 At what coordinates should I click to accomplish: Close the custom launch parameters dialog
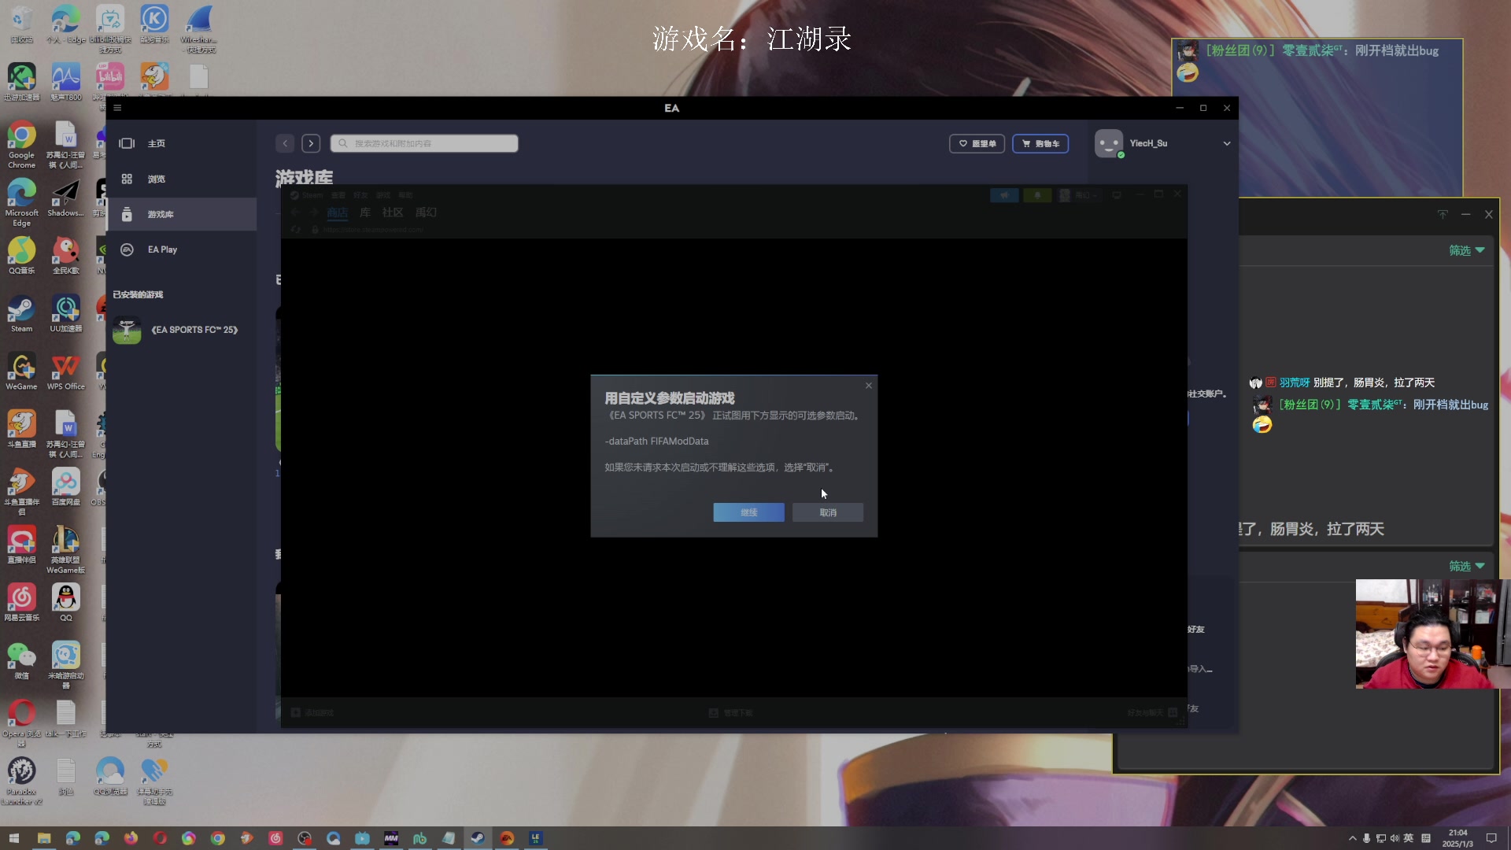click(869, 386)
